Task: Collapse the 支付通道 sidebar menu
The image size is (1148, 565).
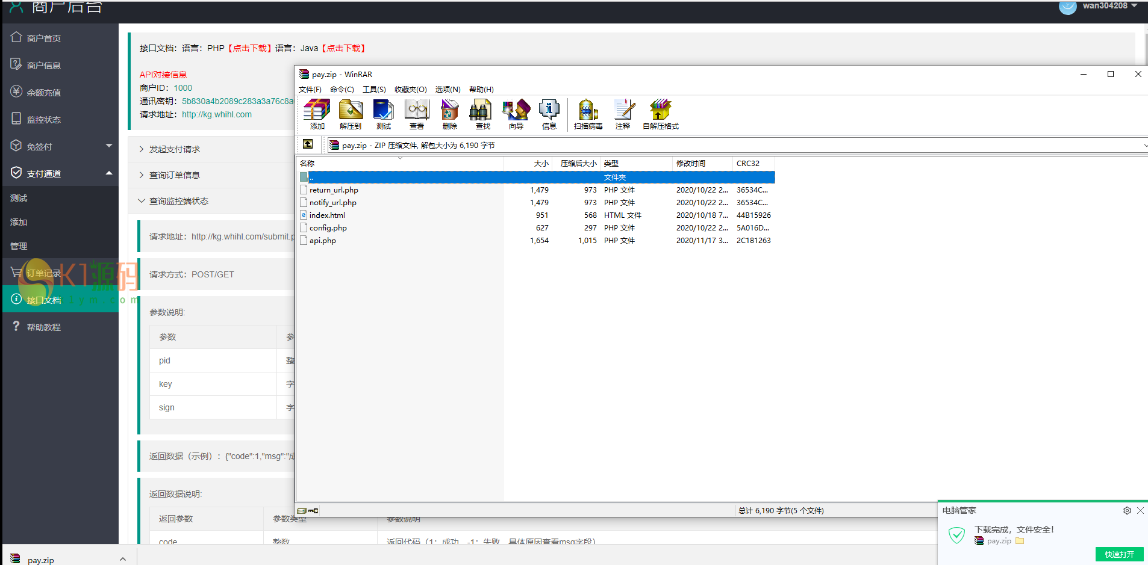Action: click(109, 173)
